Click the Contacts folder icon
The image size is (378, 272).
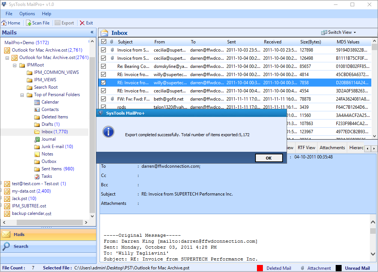tap(37, 109)
